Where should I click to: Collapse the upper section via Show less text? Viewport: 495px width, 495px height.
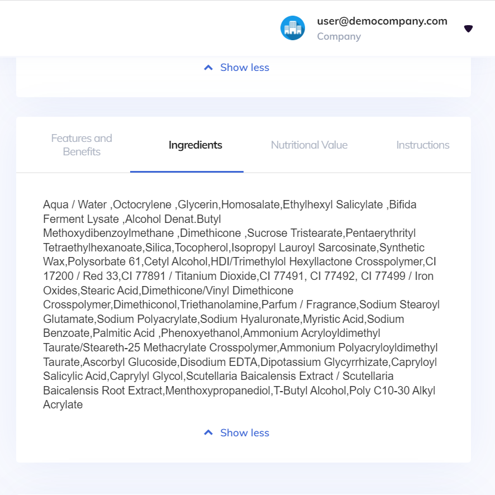click(245, 68)
